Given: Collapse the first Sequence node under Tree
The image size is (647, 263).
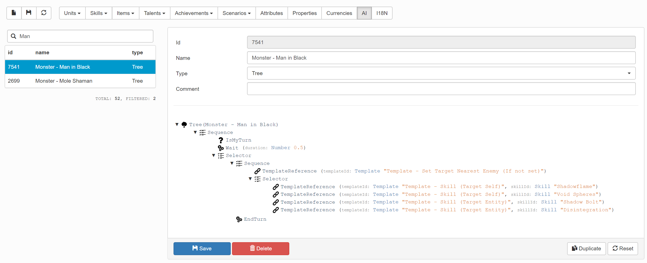Looking at the screenshot, I should pyautogui.click(x=195, y=132).
